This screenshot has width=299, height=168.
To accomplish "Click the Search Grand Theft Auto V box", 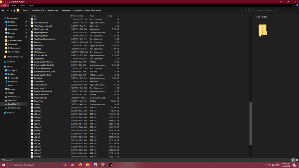I will [274, 10].
